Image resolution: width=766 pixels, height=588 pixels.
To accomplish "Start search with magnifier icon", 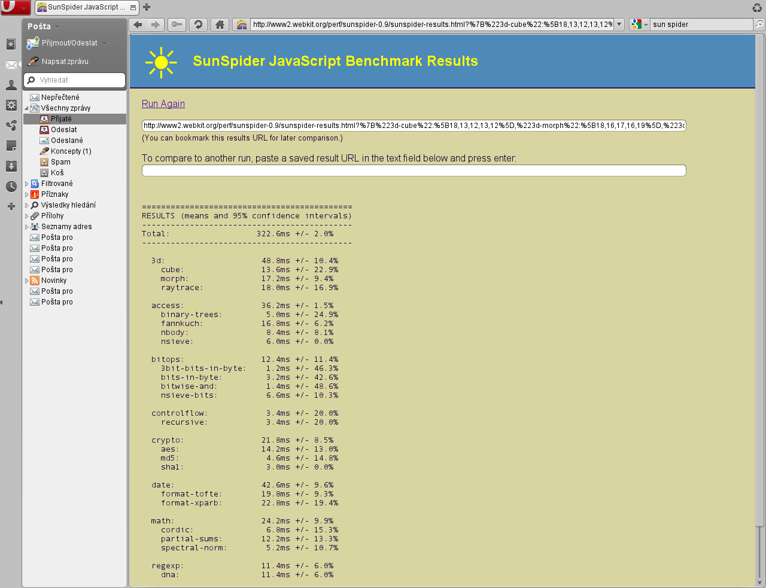I will pos(759,25).
